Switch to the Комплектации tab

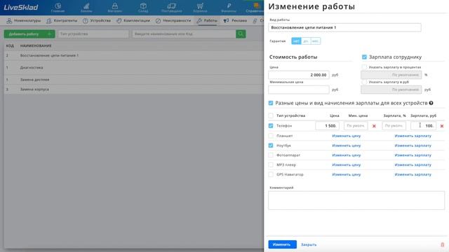tap(133, 20)
